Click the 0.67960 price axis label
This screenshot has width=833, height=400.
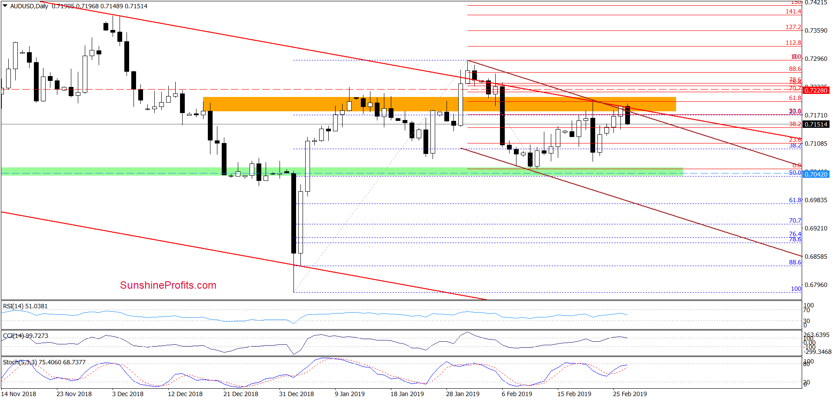[x=816, y=285]
